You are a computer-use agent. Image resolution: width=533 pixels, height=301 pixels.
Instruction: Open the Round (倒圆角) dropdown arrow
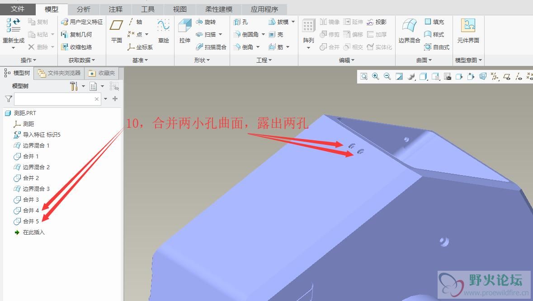263,35
